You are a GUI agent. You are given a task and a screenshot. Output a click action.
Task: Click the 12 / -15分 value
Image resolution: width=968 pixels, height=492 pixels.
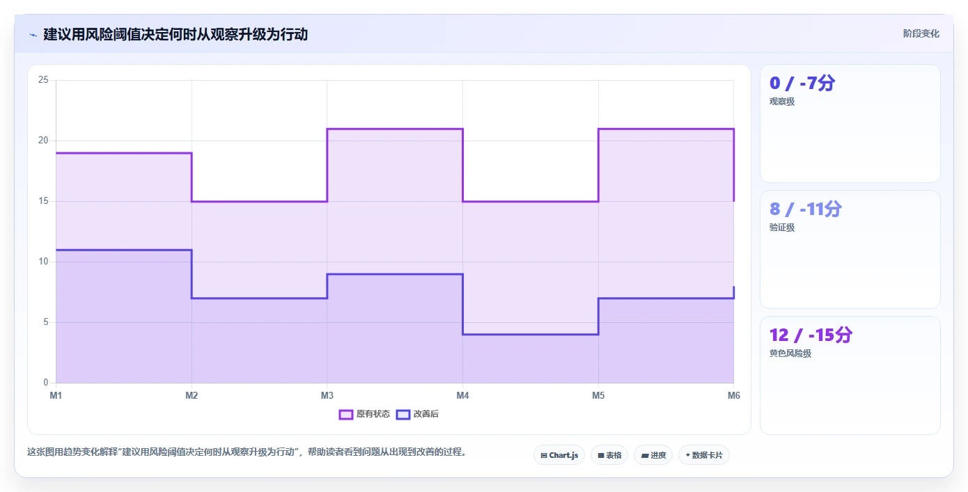[811, 335]
